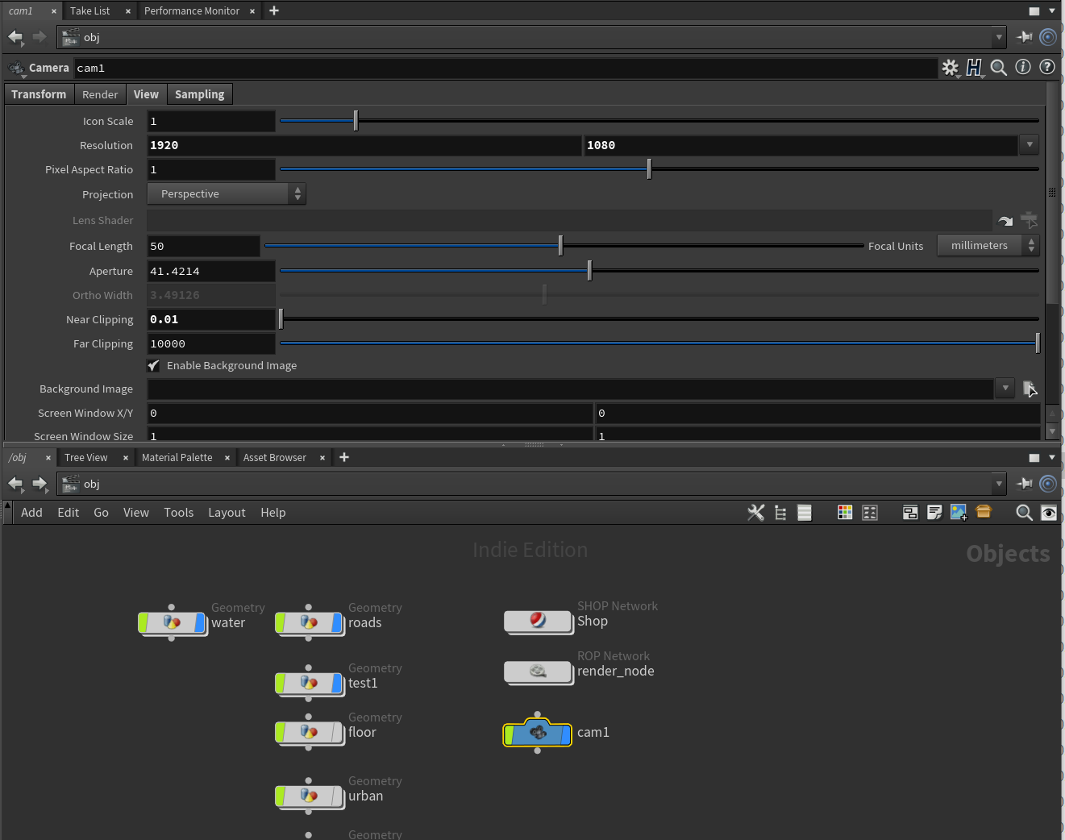
Task: Add background image to network icon
Action: (x=959, y=513)
